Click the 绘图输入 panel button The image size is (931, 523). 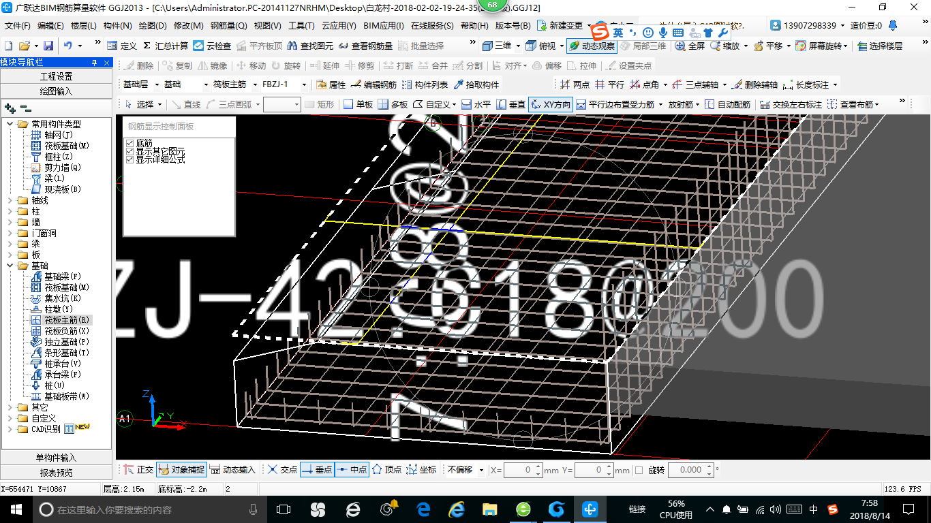[57, 91]
